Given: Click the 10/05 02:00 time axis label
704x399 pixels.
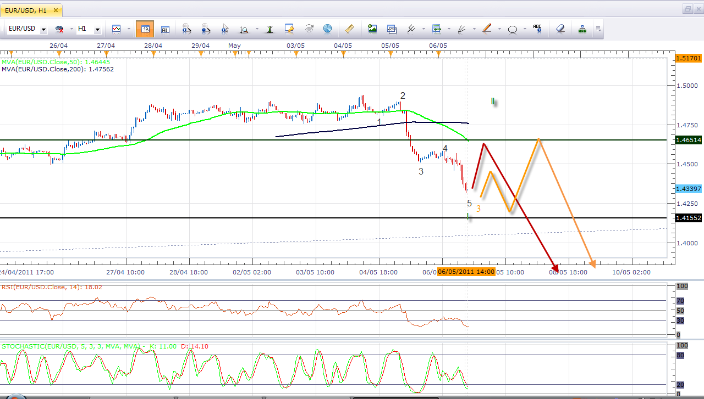Looking at the screenshot, I should click(x=631, y=272).
